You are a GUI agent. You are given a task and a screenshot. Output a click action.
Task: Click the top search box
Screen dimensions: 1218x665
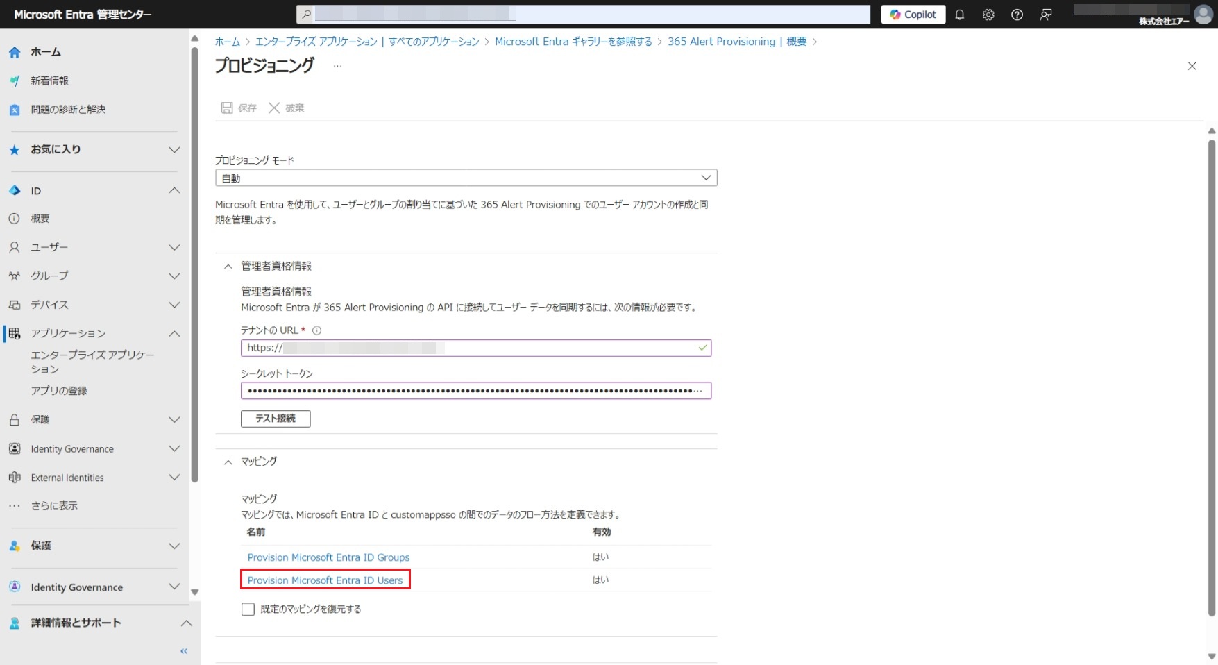583,15
